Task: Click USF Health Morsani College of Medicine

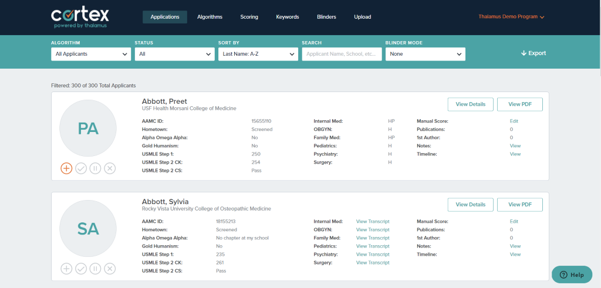Action: tap(189, 109)
